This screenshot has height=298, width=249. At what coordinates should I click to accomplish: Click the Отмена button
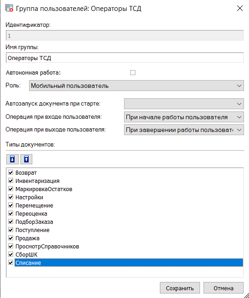[224, 288]
